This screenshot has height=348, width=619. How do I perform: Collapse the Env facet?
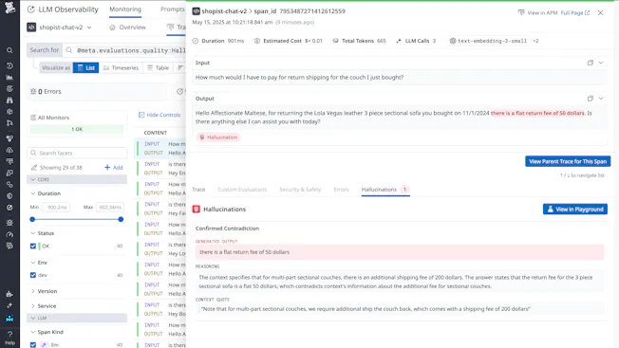(x=33, y=263)
